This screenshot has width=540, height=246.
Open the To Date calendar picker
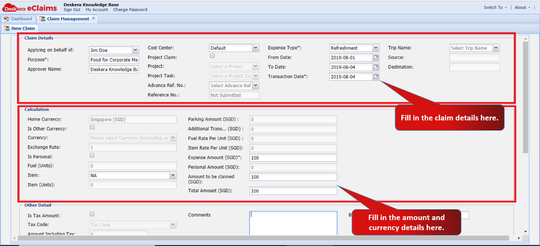(376, 67)
